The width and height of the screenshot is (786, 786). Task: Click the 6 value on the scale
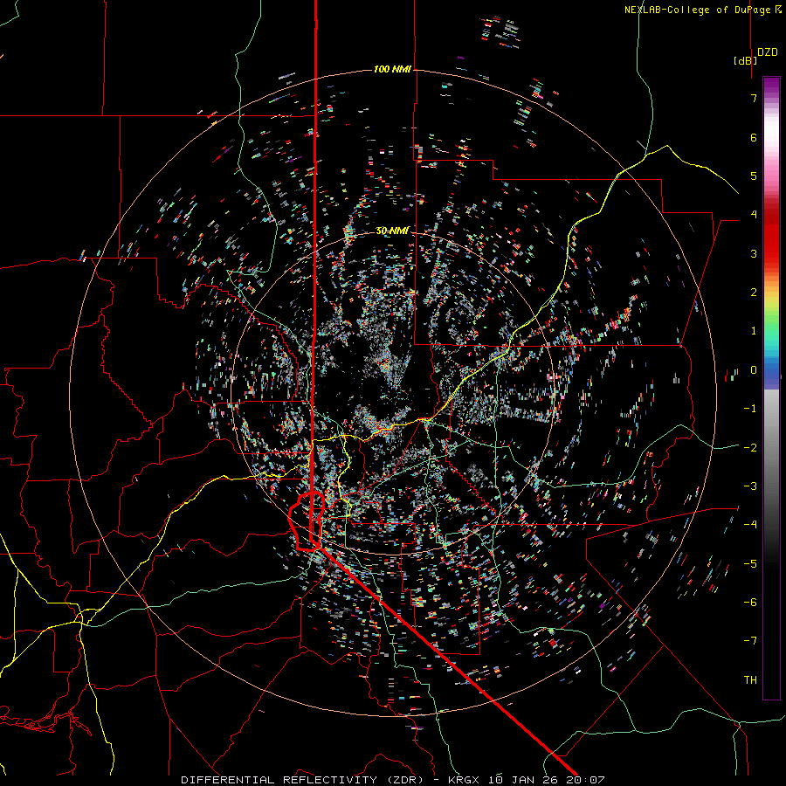754,137
